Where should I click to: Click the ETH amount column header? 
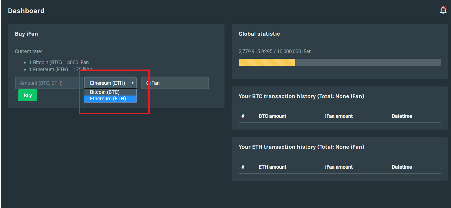[272, 167]
